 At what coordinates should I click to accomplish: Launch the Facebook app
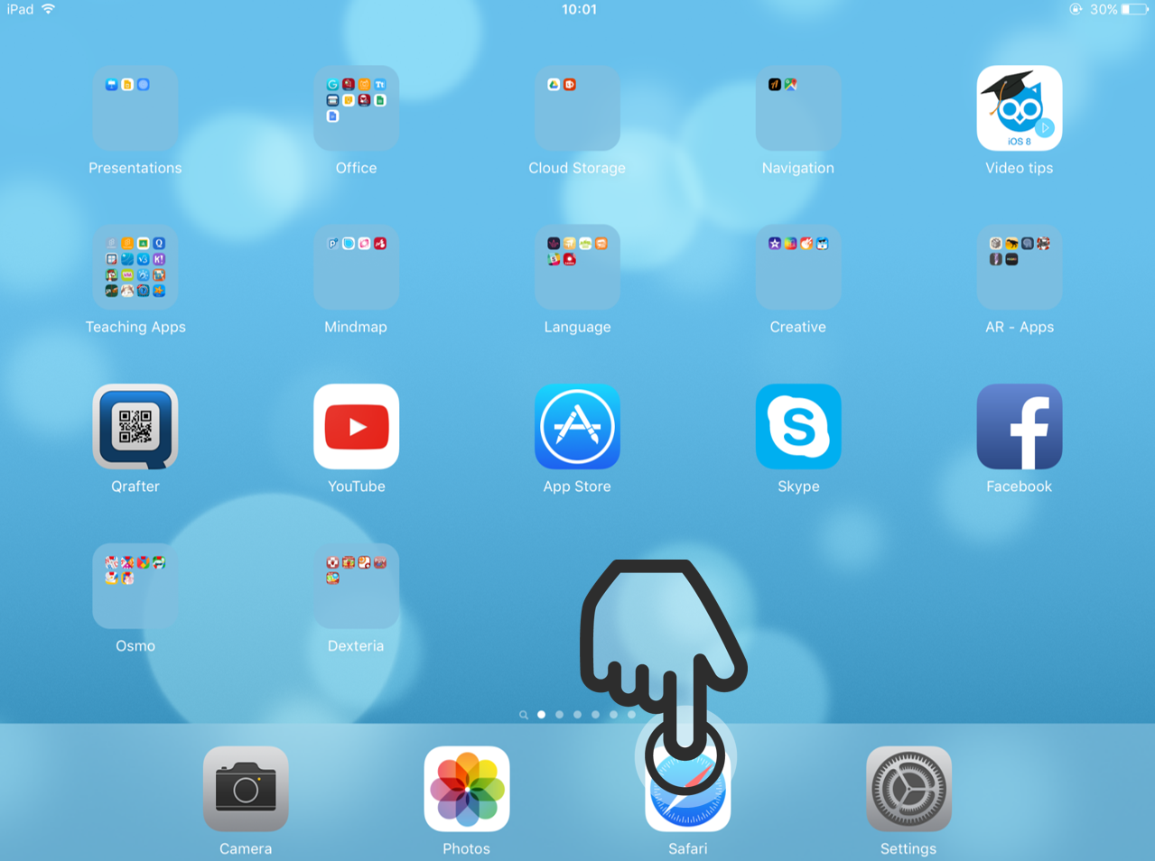click(x=1020, y=427)
